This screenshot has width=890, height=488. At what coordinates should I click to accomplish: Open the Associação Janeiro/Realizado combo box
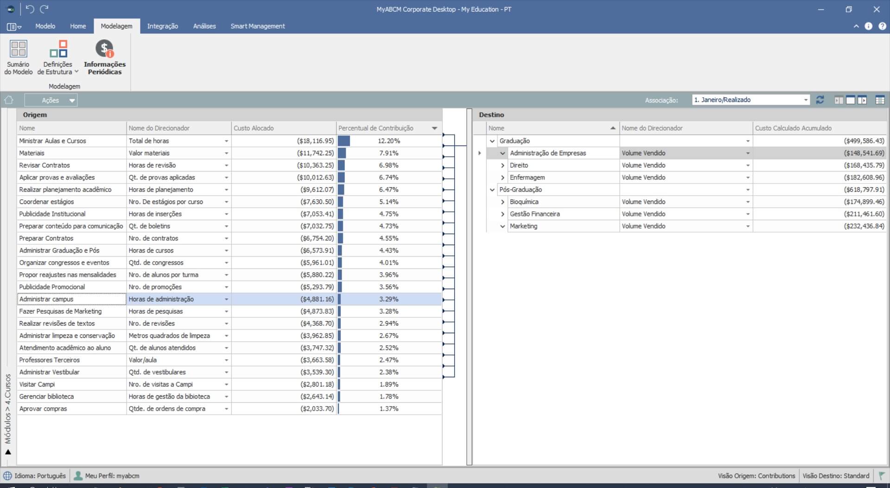[x=751, y=100]
